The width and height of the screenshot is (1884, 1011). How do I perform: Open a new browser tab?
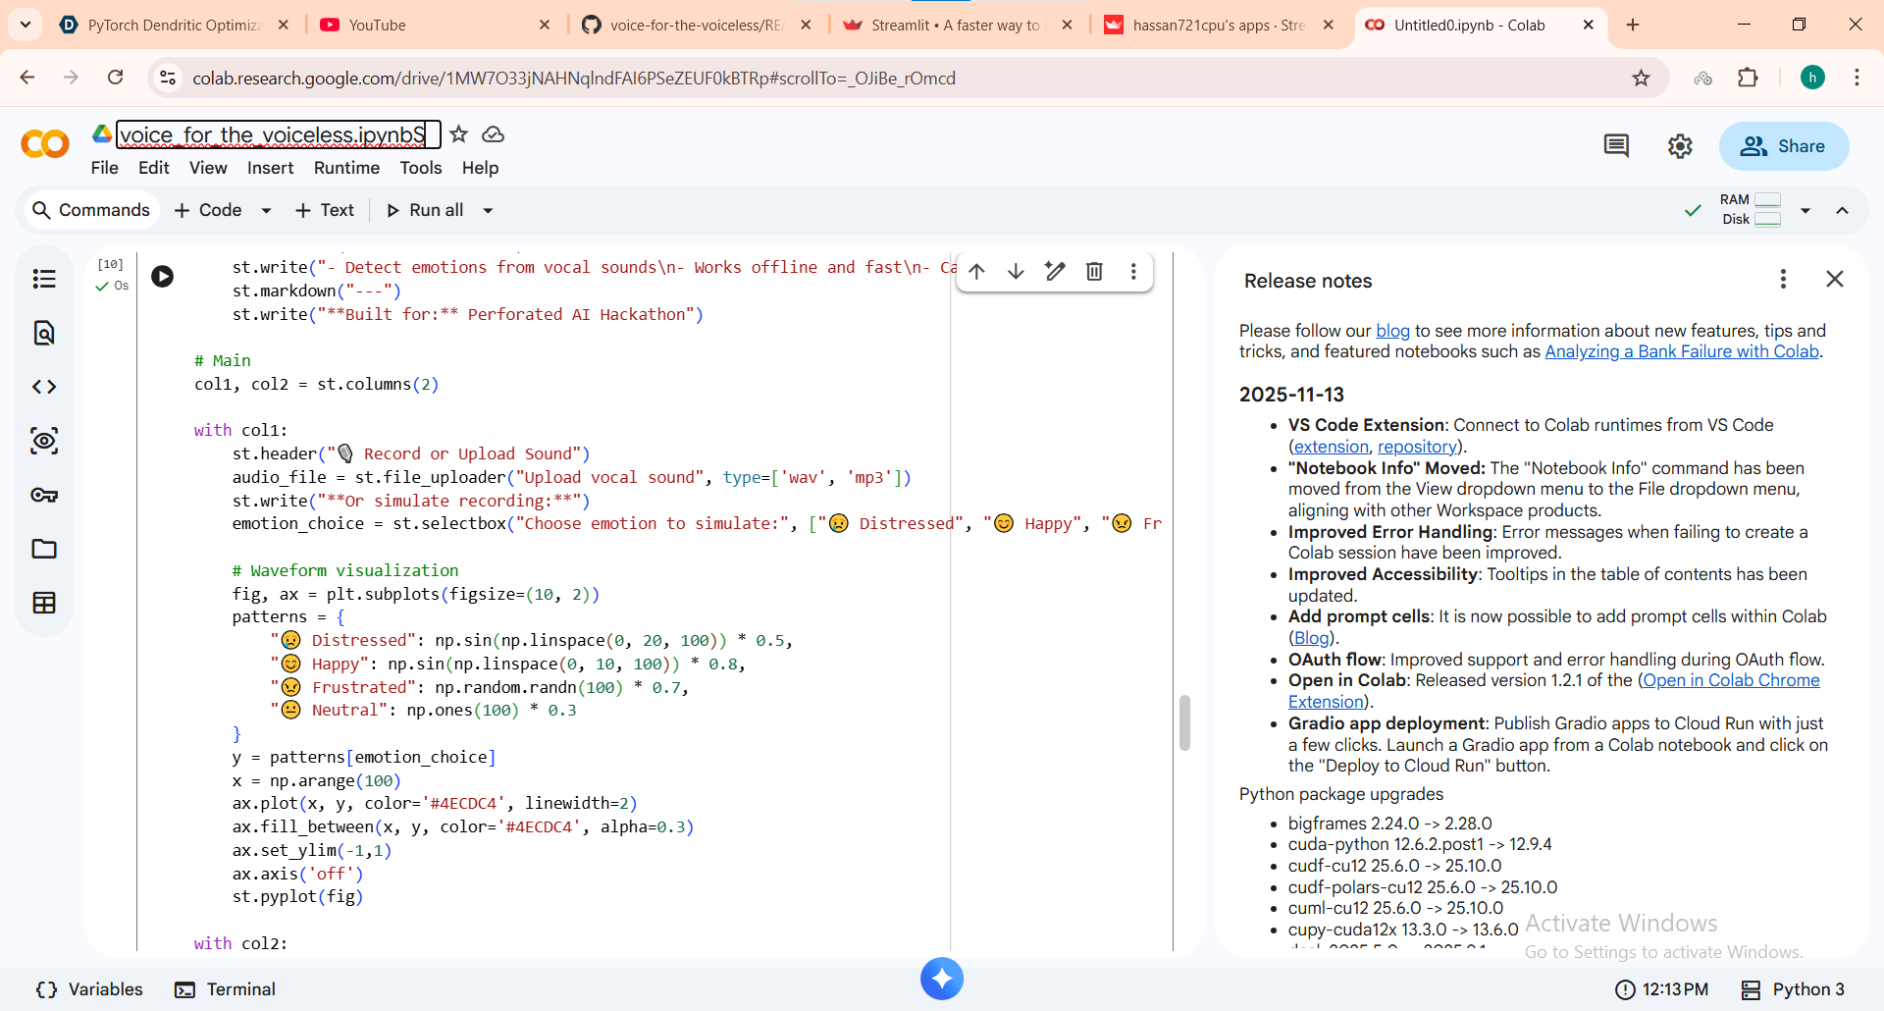tap(1633, 25)
